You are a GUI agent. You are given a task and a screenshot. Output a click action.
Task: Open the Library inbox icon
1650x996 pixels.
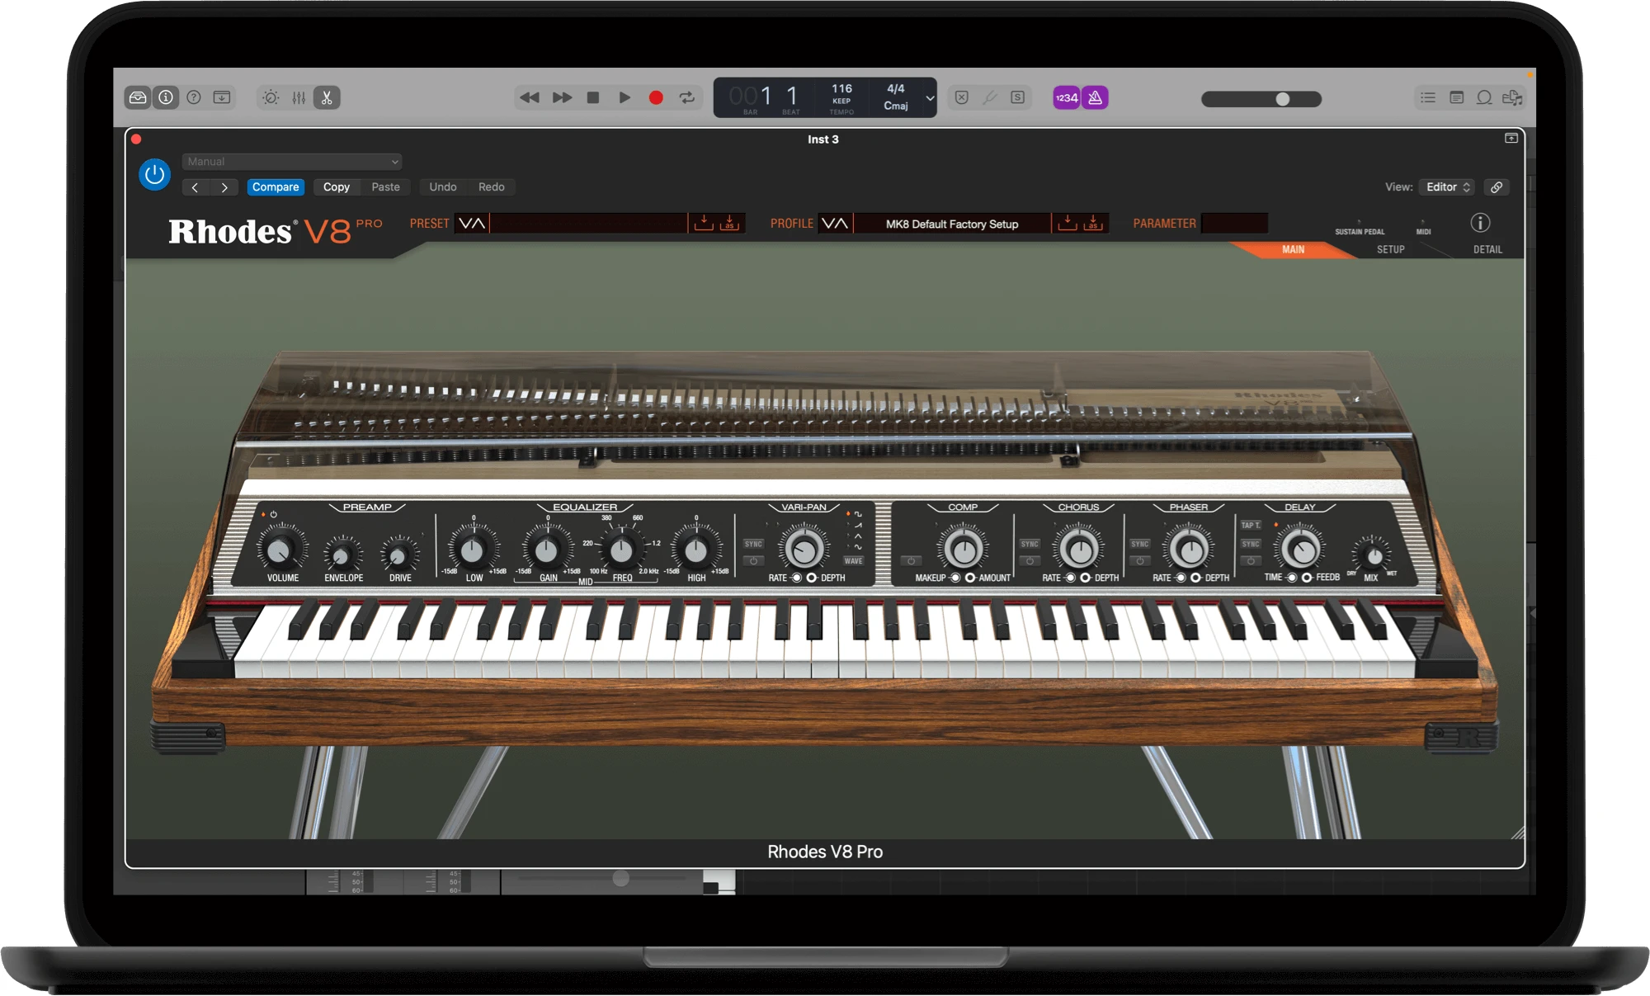138,97
